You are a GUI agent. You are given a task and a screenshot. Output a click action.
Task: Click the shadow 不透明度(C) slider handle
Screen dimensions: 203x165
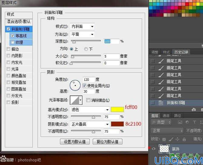point(93,132)
